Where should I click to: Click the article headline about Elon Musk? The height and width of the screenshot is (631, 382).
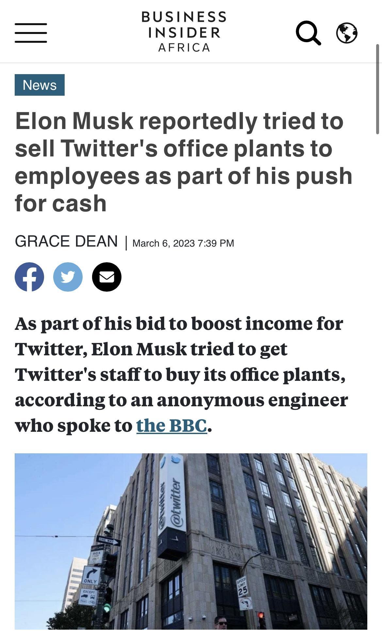[x=184, y=161]
